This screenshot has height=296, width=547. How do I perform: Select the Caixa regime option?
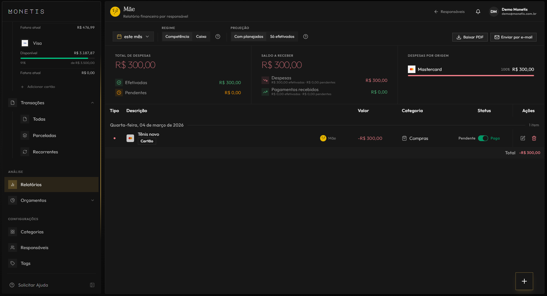pos(201,37)
